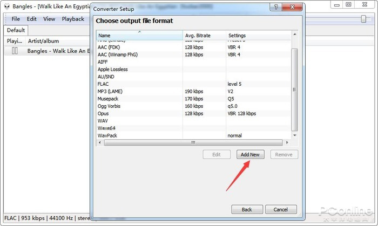Open the View menu
Viewport: 378px width, 226px height.
[x=49, y=19]
